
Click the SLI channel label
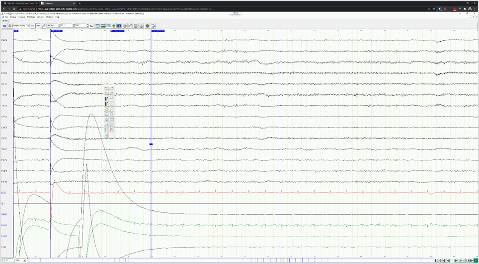pos(3,203)
